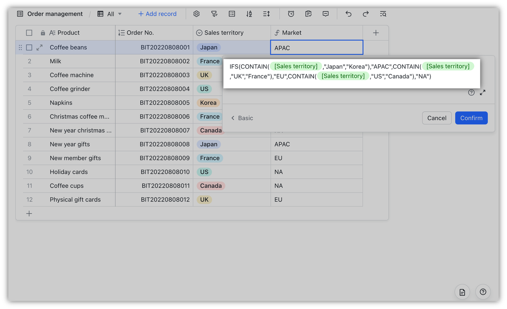This screenshot has width=507, height=309.
Task: Click the form clipboard icon in toolbar
Action: point(309,13)
